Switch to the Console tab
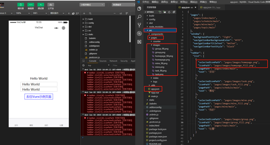This screenshot has width=270, height=145. pyautogui.click(x=92, y=61)
